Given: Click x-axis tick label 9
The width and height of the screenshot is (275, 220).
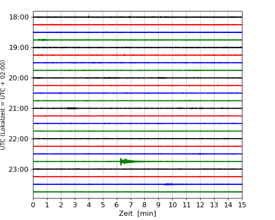Looking at the screenshot, I should 159,205.
